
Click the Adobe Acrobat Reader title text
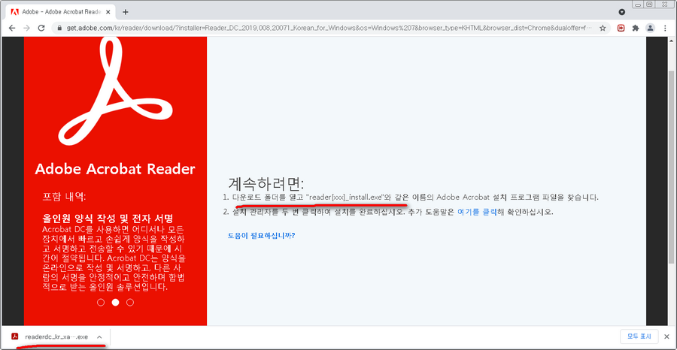click(x=115, y=169)
